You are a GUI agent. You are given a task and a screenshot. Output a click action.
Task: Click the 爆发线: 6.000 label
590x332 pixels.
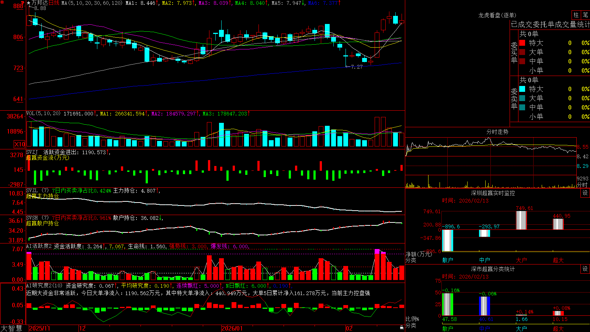tap(230, 246)
